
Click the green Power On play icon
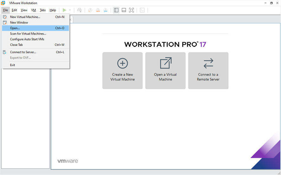click(64, 10)
